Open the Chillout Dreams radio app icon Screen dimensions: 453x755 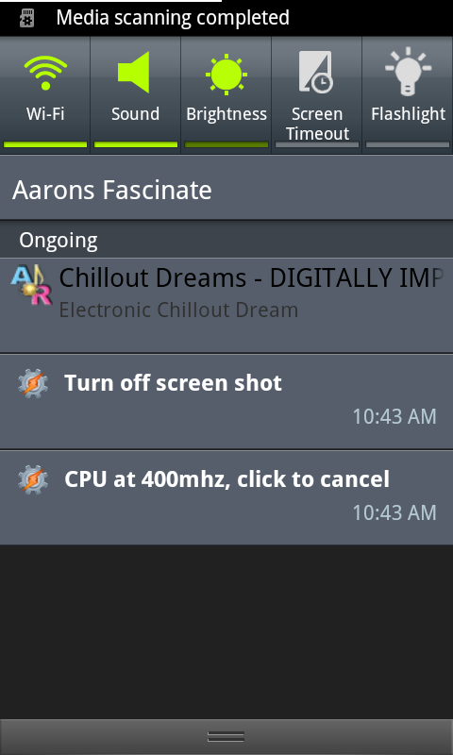point(31,287)
